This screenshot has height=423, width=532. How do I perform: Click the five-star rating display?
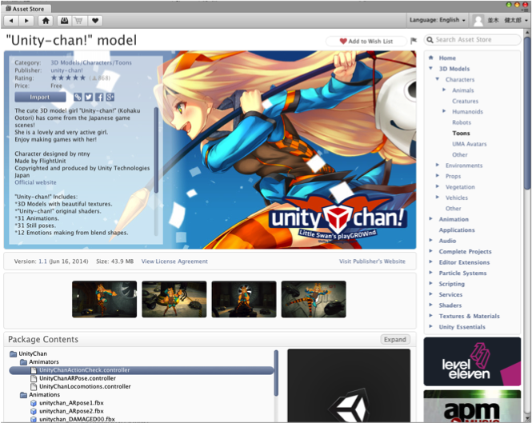pos(68,78)
